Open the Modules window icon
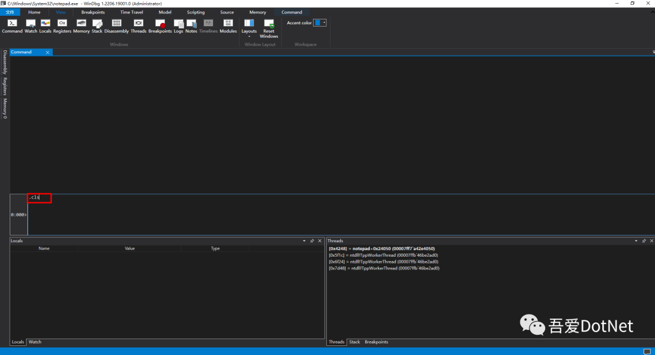655x355 pixels. [228, 26]
